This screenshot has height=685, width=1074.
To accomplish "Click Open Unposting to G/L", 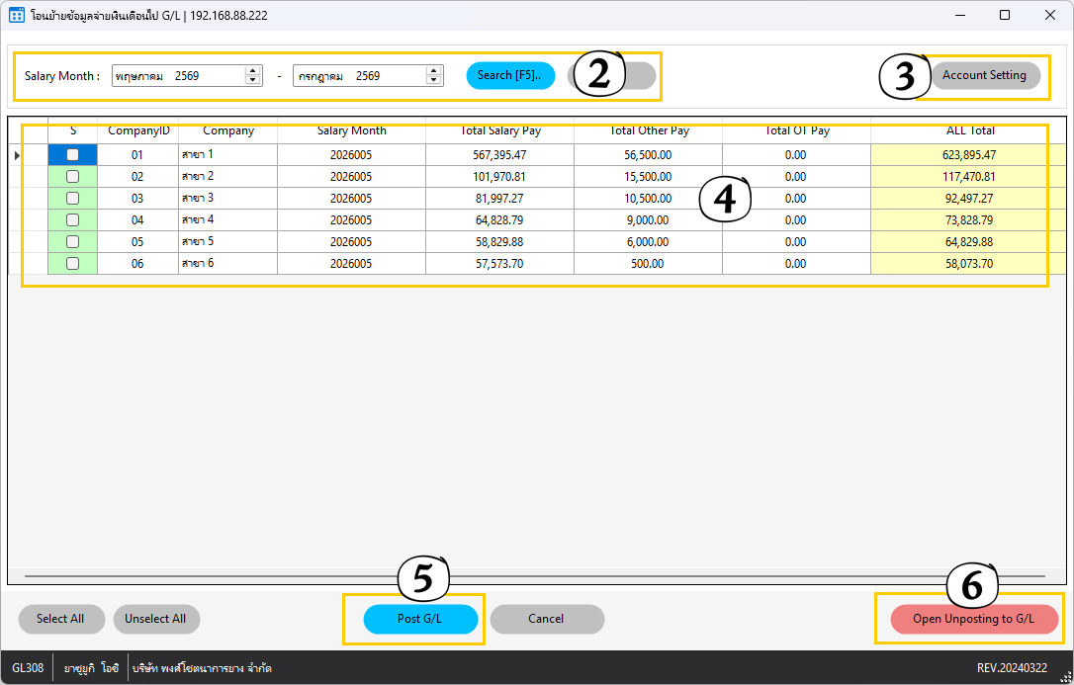I will pyautogui.click(x=973, y=619).
